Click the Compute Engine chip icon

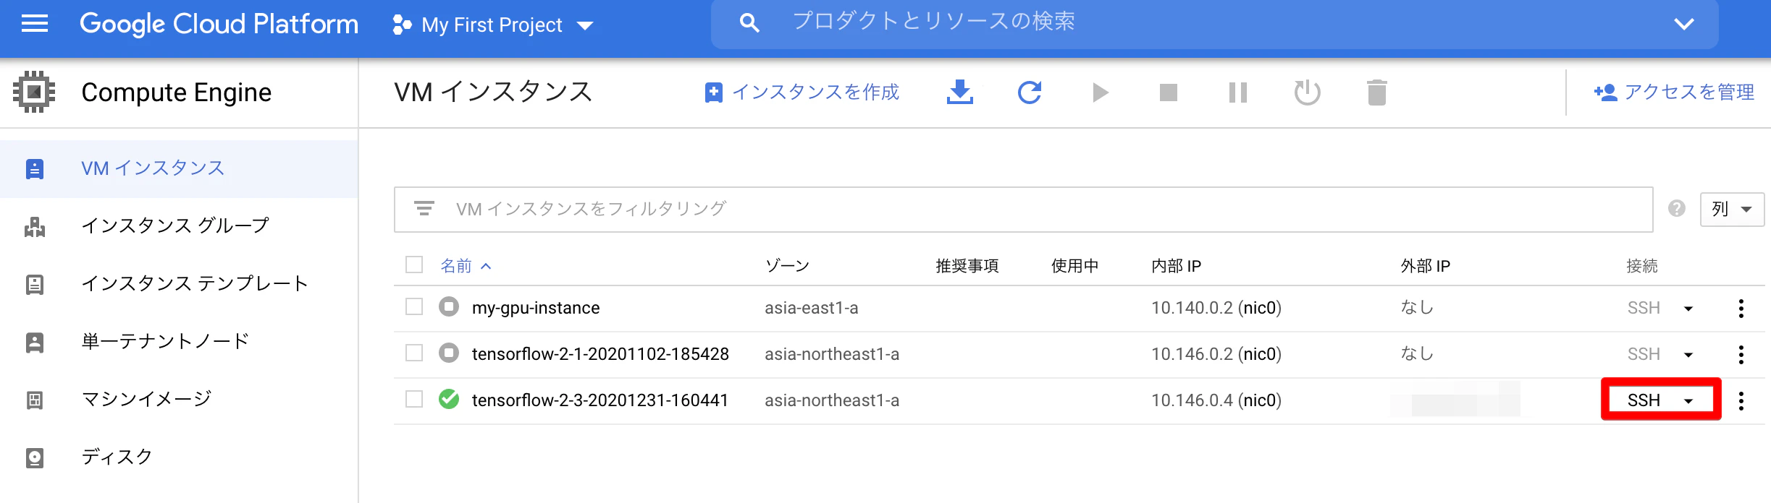[x=34, y=92]
